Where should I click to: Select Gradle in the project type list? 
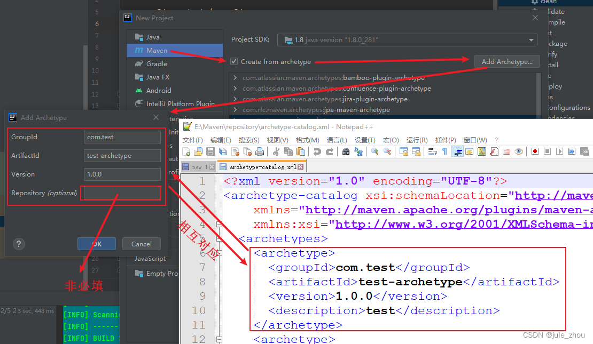tap(175, 64)
